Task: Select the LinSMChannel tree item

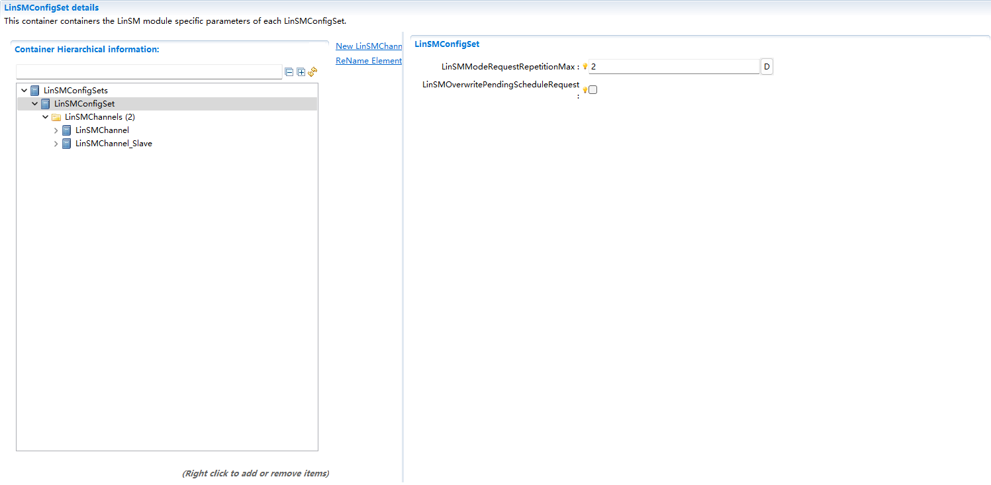Action: [x=103, y=130]
